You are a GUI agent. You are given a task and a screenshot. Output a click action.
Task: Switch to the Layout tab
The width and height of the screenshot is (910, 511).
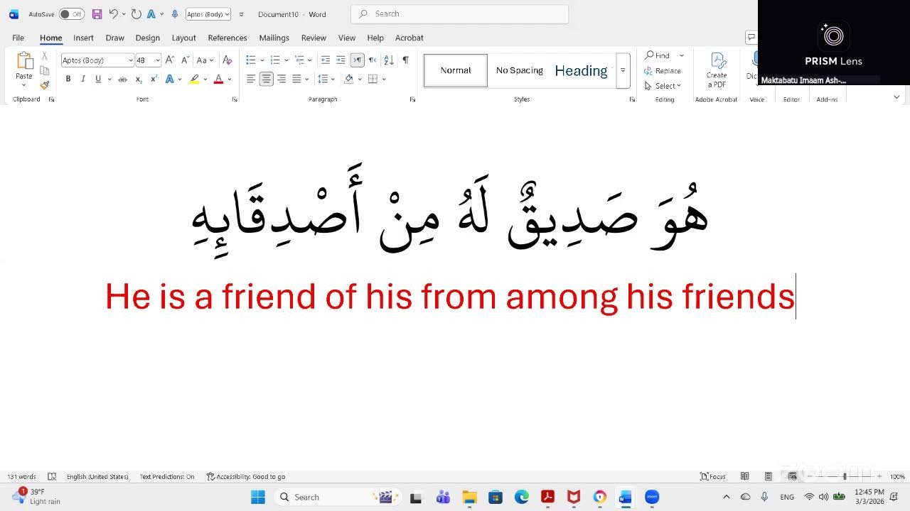(x=183, y=38)
